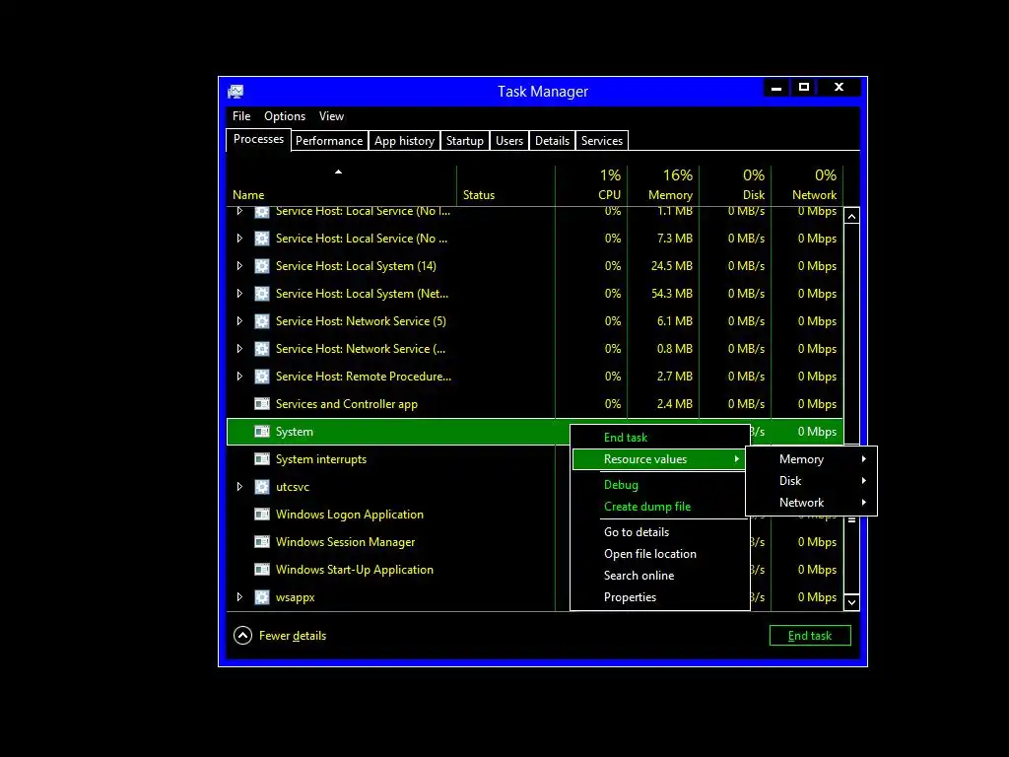Switch to the Services tab
The image size is (1009, 757).
point(602,141)
